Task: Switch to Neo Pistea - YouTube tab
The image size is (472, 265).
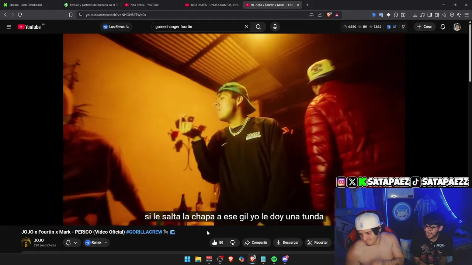Action: tap(151, 5)
